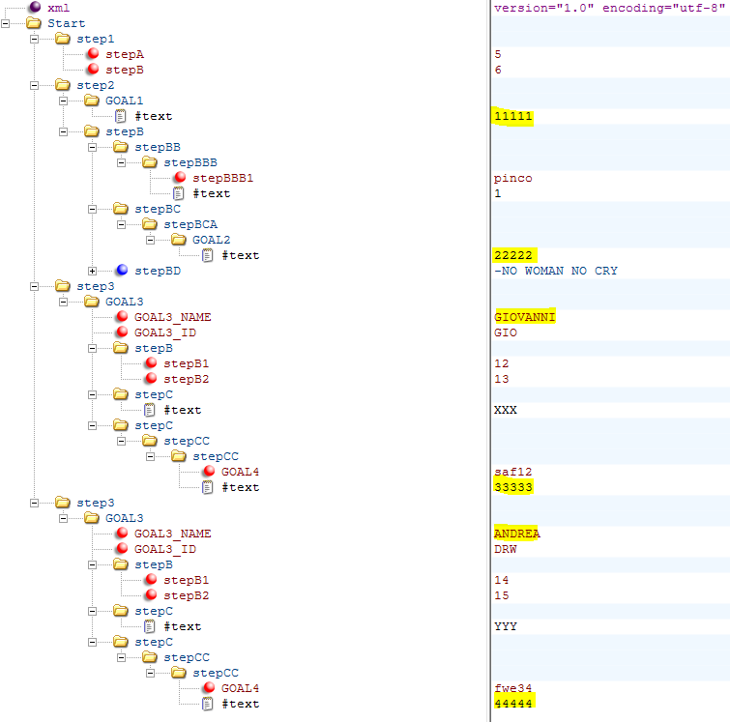Click the highlighted ANDREA value
This screenshot has height=722, width=730.
[516, 534]
